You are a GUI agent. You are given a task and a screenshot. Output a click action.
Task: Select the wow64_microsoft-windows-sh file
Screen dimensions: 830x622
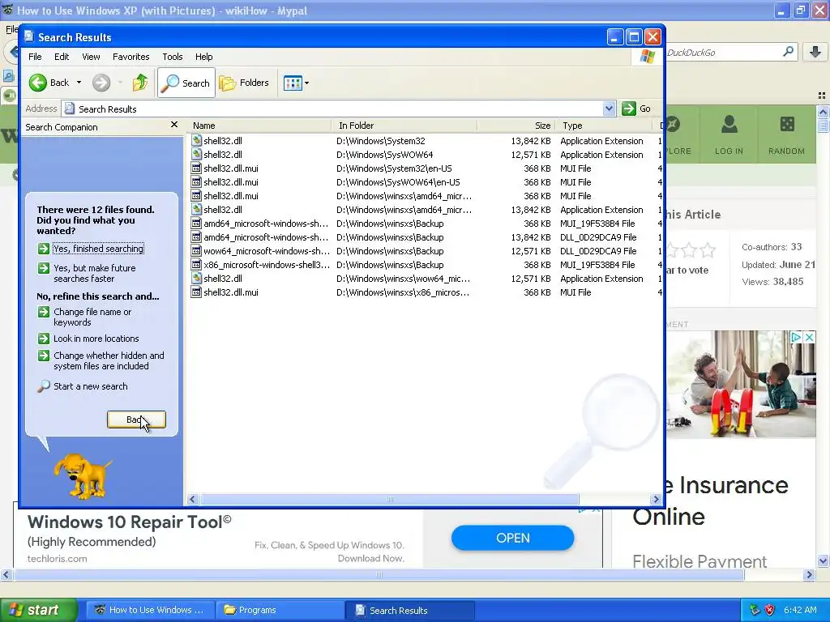266,251
